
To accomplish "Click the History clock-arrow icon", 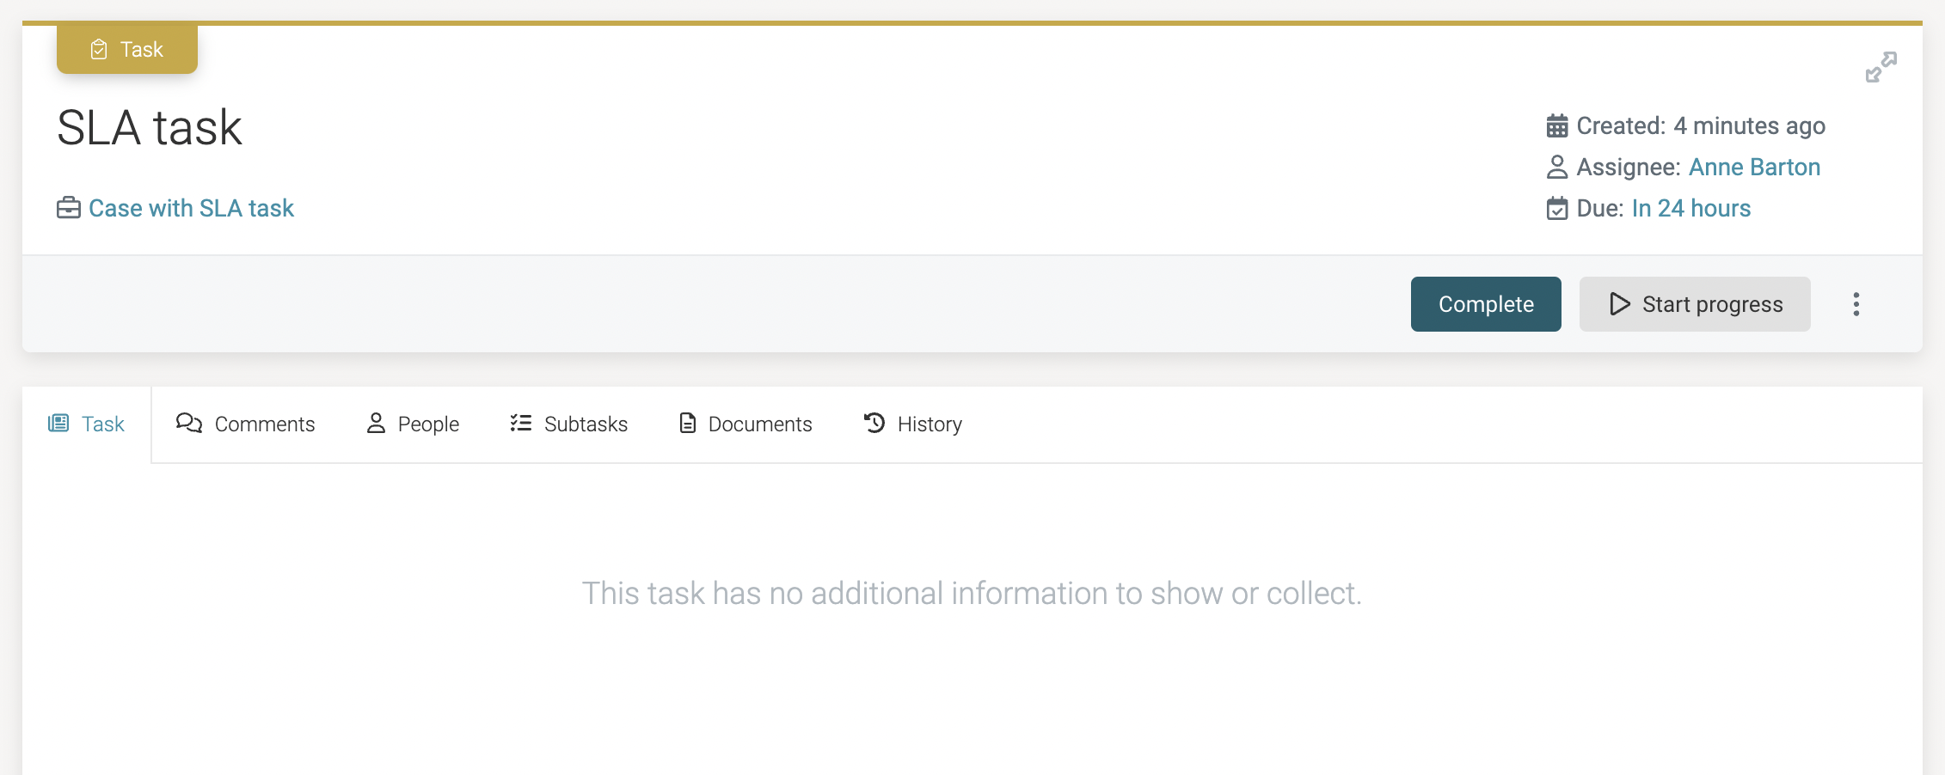I will coord(874,423).
